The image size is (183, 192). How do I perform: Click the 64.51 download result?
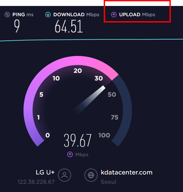(69, 26)
